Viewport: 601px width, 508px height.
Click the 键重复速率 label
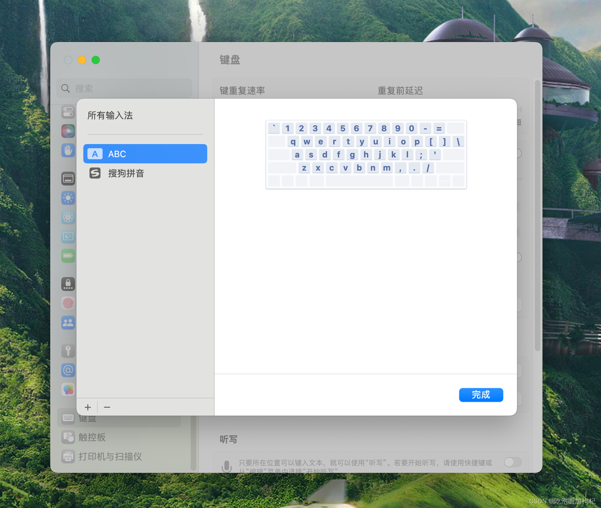click(242, 91)
